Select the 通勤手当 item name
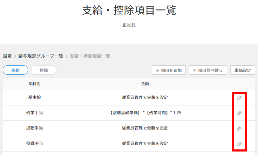258x155 pixels. tap(35, 128)
